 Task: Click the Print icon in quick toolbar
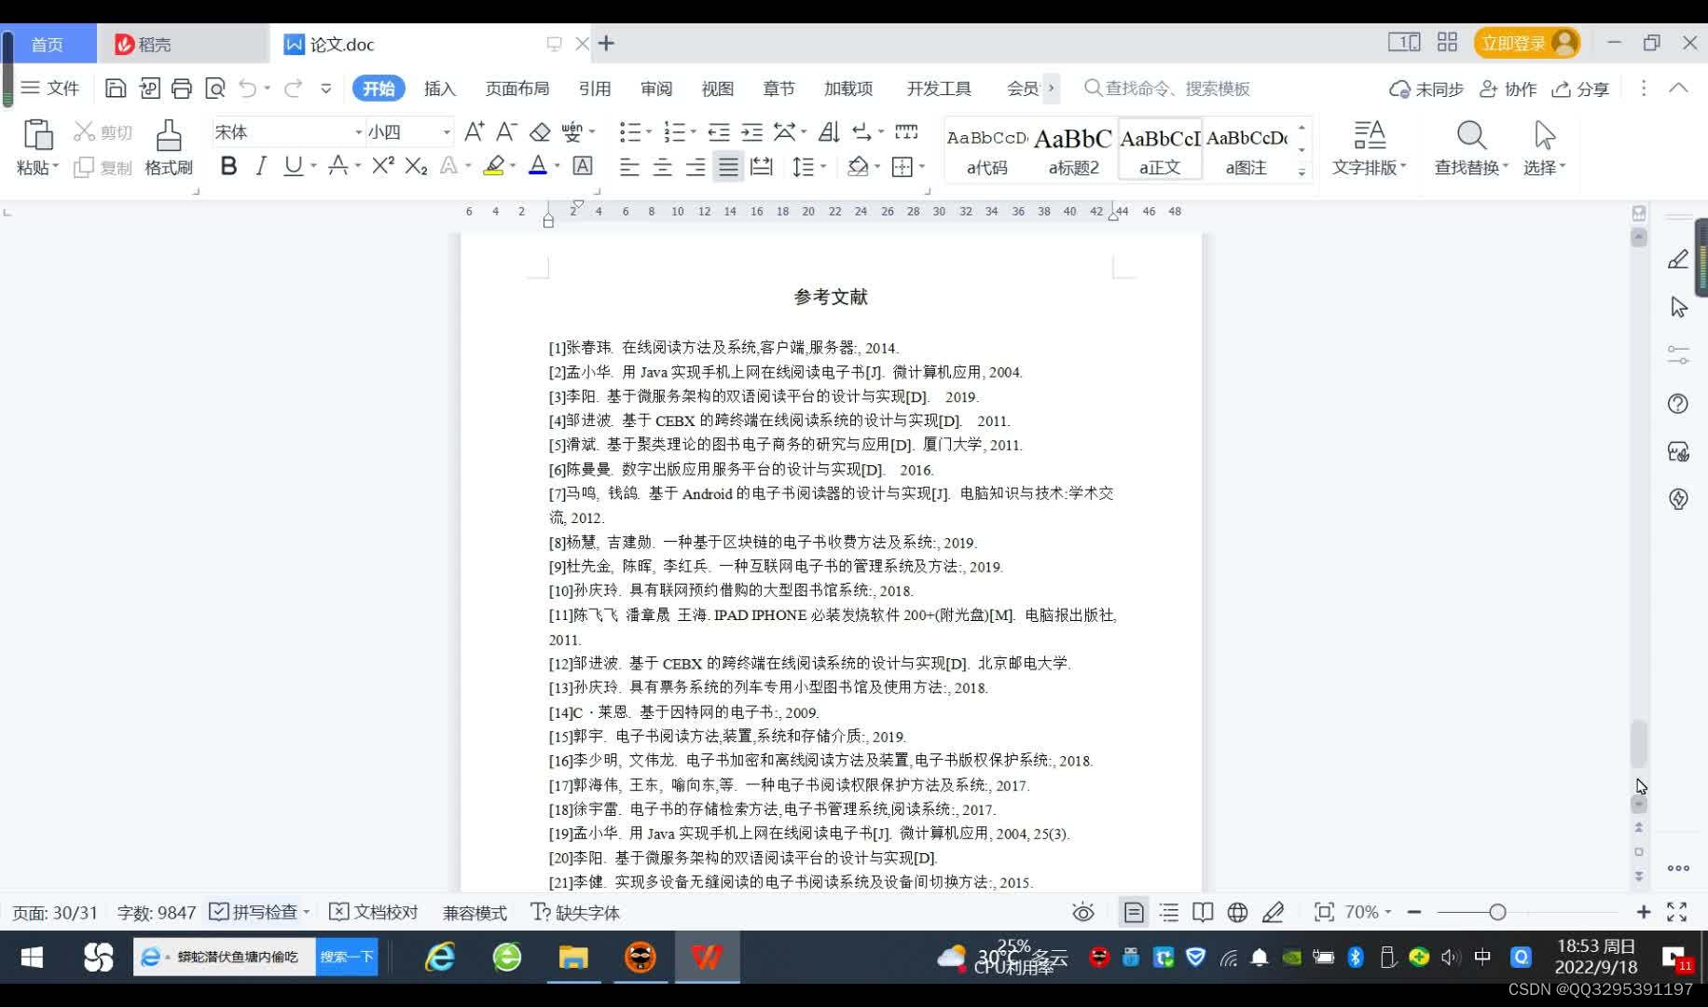[x=182, y=89]
